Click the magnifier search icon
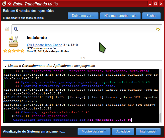This screenshot has width=165, height=138. pyautogui.click(x=16, y=29)
